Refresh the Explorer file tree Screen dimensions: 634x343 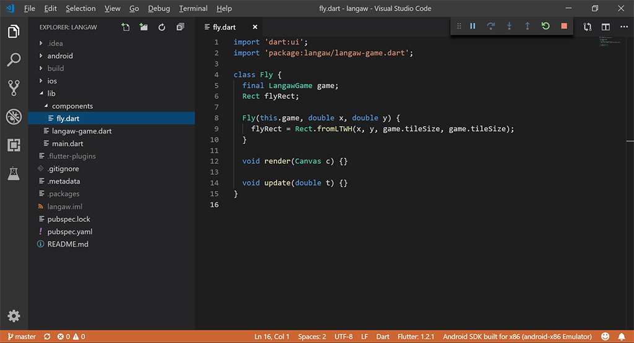coord(162,27)
